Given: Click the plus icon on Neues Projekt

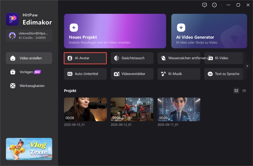Looking at the screenshot, I should click(x=74, y=28).
